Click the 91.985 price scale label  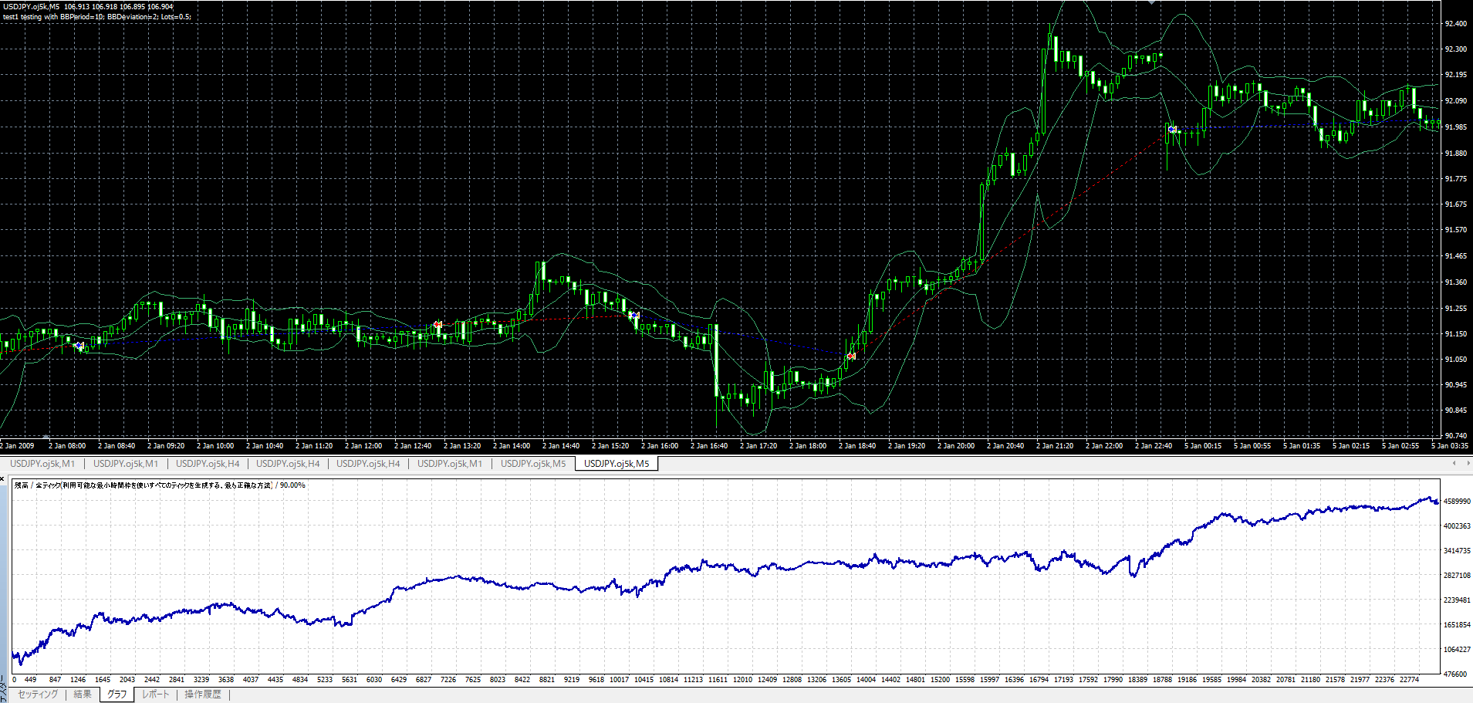(x=1456, y=127)
